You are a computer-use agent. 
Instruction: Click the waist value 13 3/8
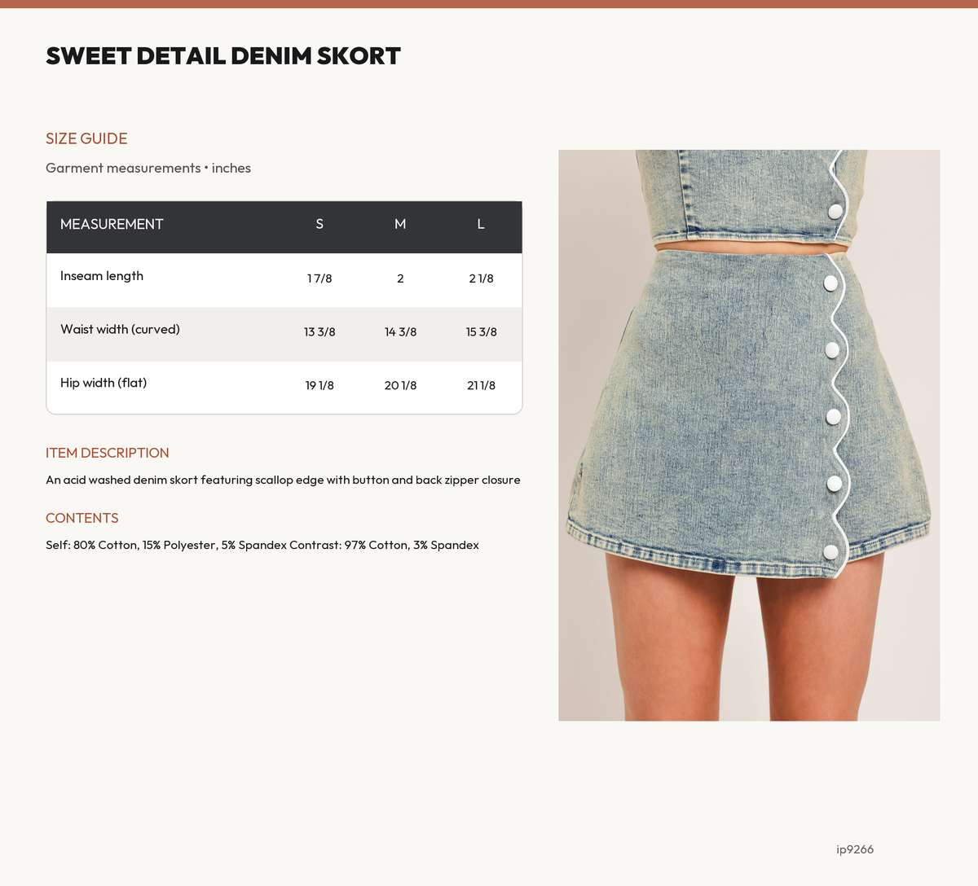(x=319, y=332)
